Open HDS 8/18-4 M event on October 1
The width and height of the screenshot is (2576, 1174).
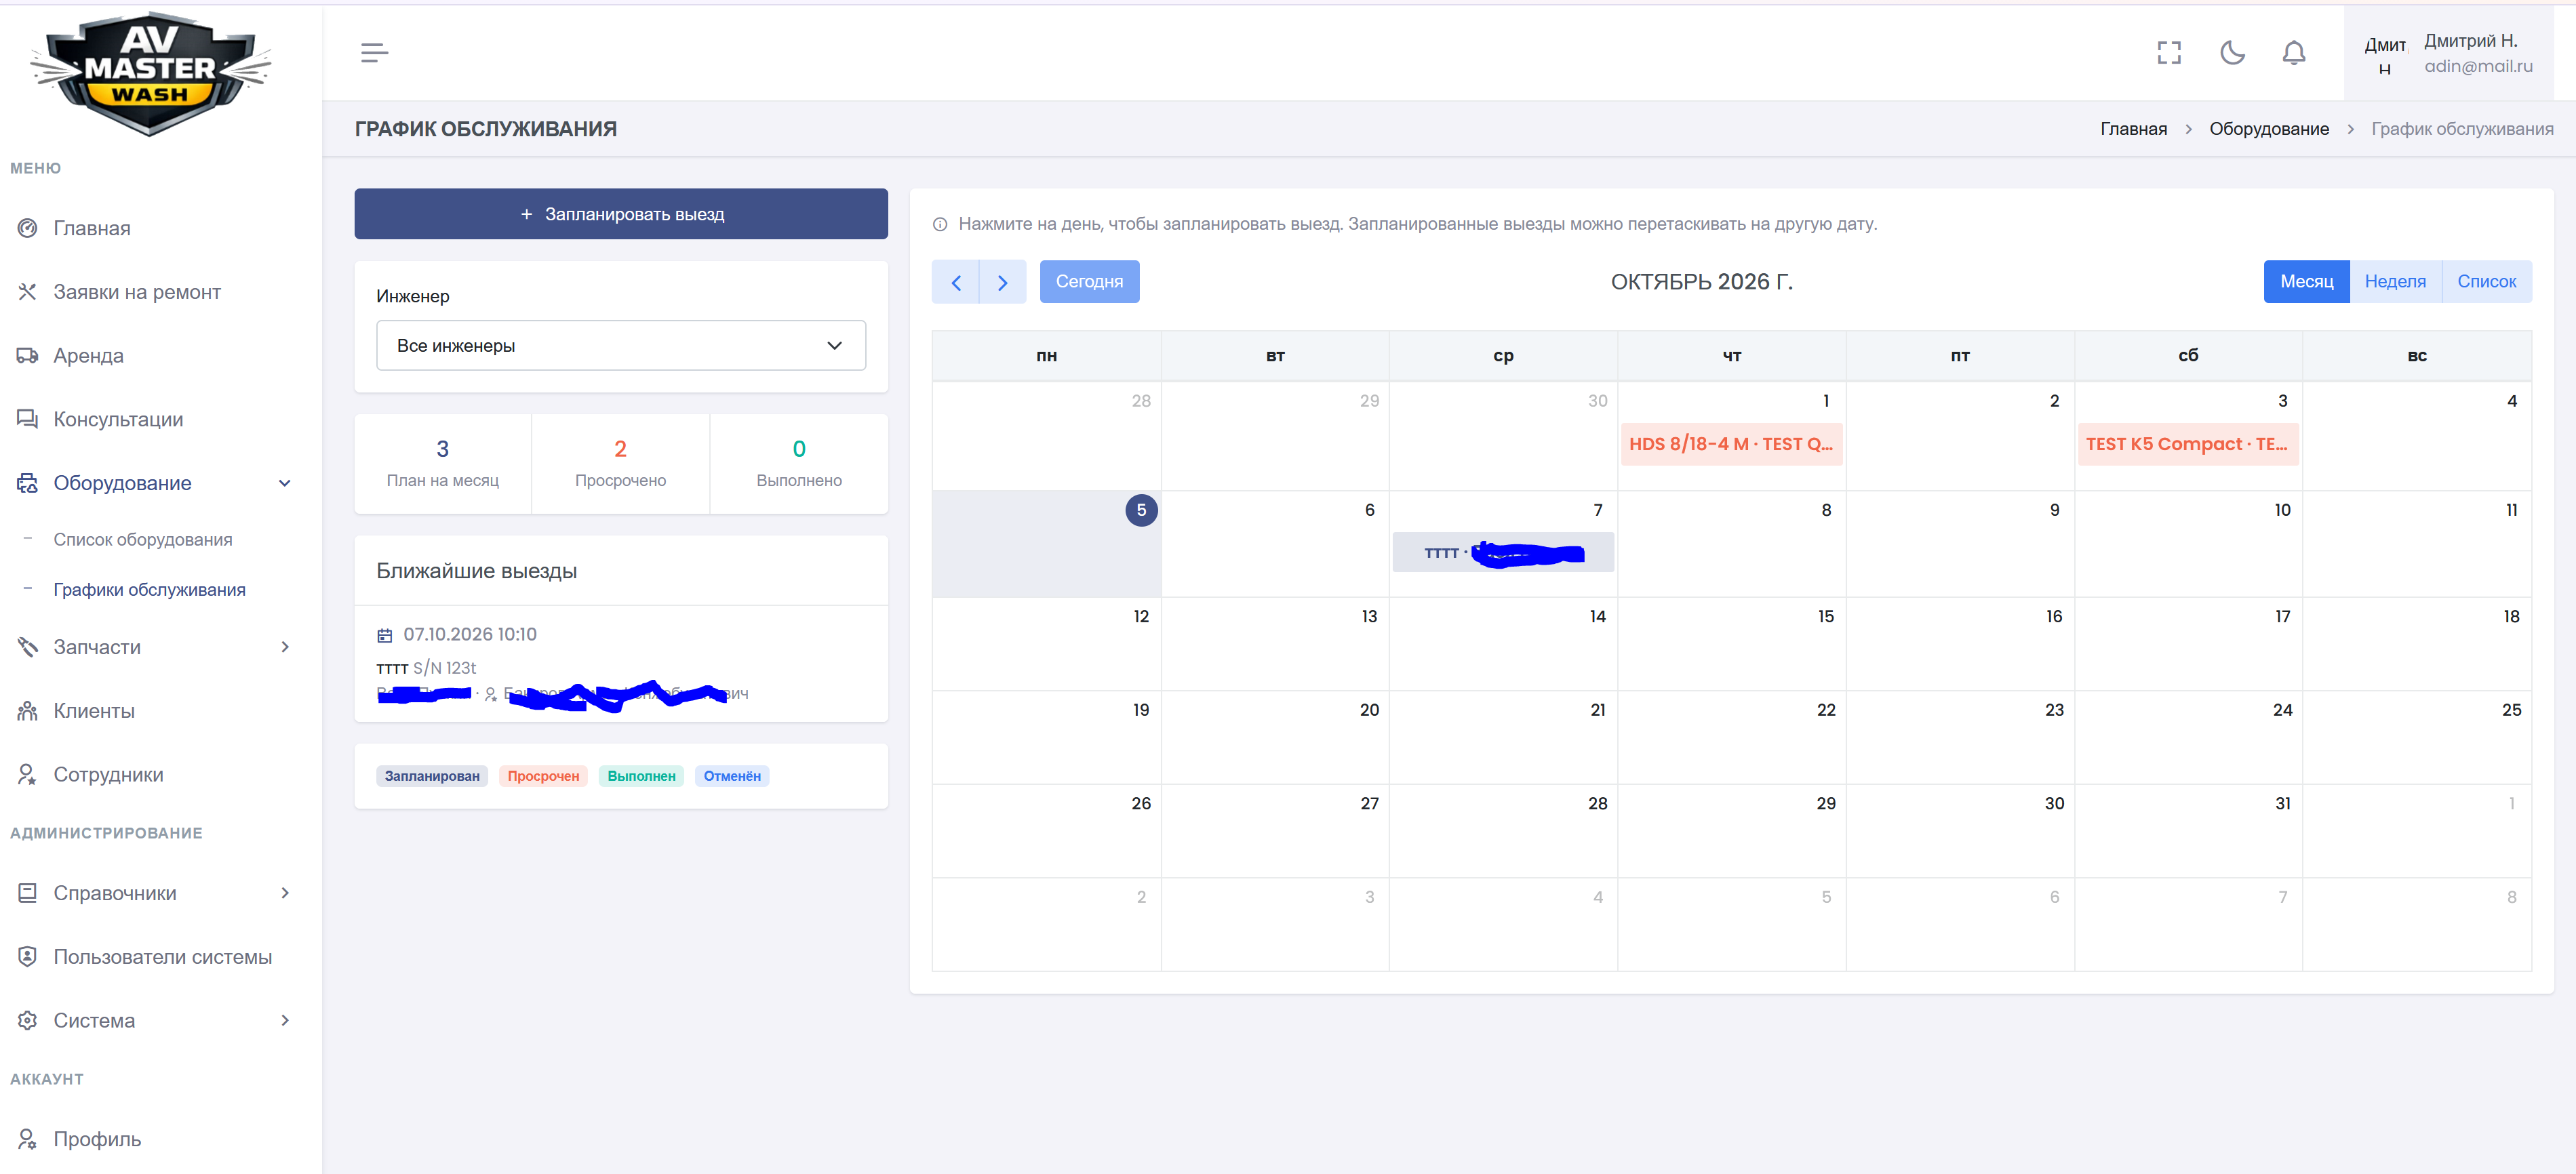tap(1731, 444)
